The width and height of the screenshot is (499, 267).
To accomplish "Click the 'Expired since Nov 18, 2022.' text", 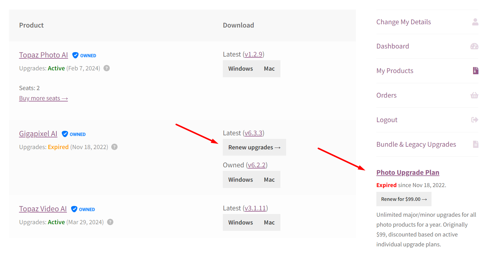I will 411,185.
